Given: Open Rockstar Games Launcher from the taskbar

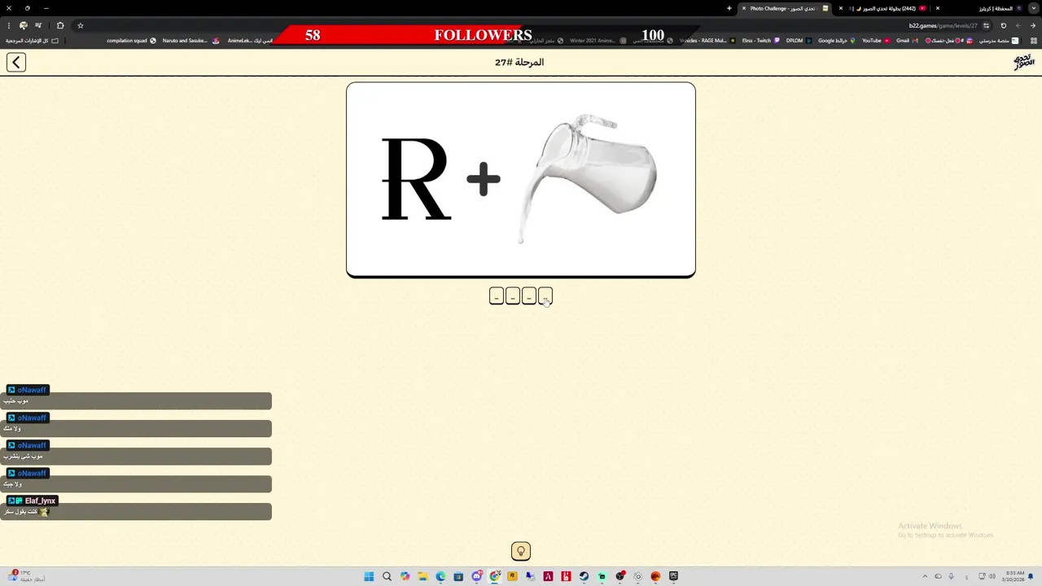Looking at the screenshot, I should click(512, 576).
